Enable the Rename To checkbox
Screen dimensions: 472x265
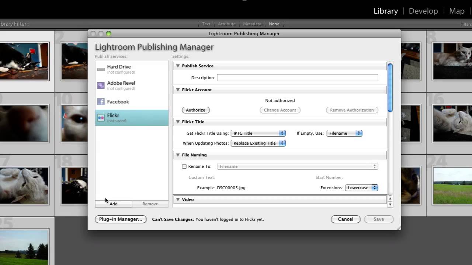coord(184,166)
